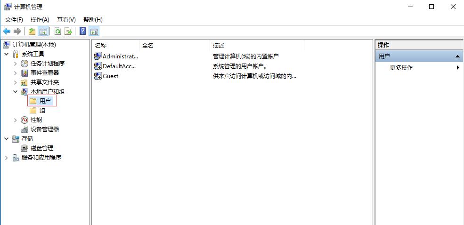Collapse the 用户 section in the 操作 pane
464x225 pixels.
pos(457,56)
